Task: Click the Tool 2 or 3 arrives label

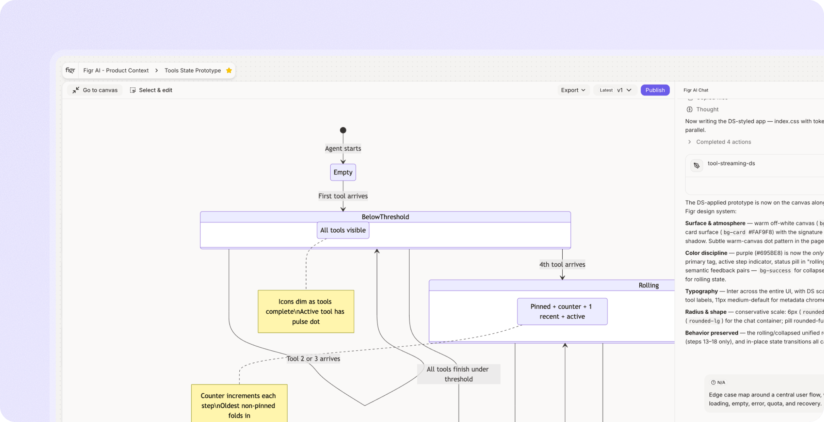Action: point(313,359)
